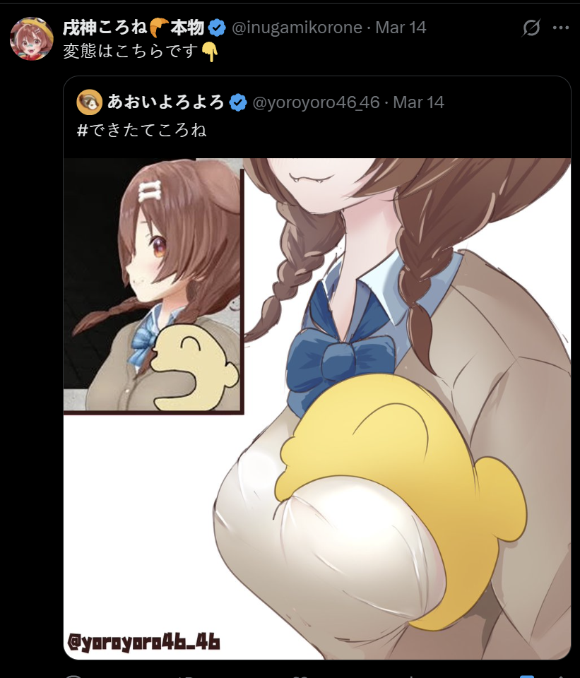Open the three-dot more options menu
This screenshot has width=580, height=678.
pos(560,28)
